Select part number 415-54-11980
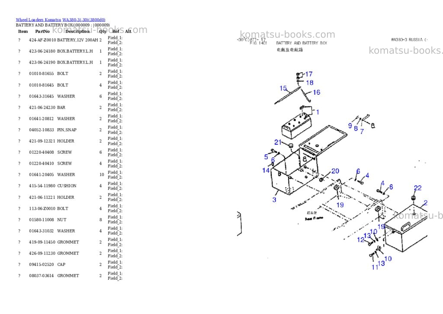This screenshot has width=443, height=314. coord(42,186)
